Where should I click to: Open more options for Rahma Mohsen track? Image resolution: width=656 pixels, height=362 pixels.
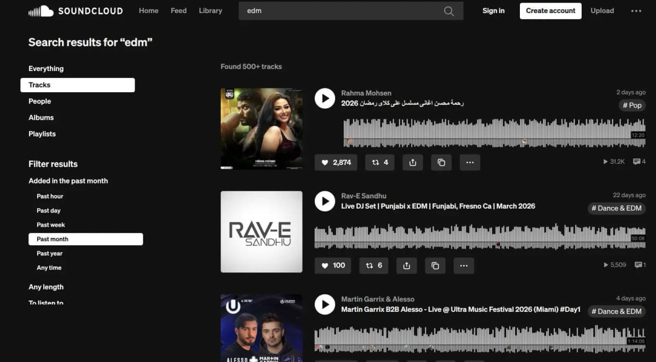470,162
